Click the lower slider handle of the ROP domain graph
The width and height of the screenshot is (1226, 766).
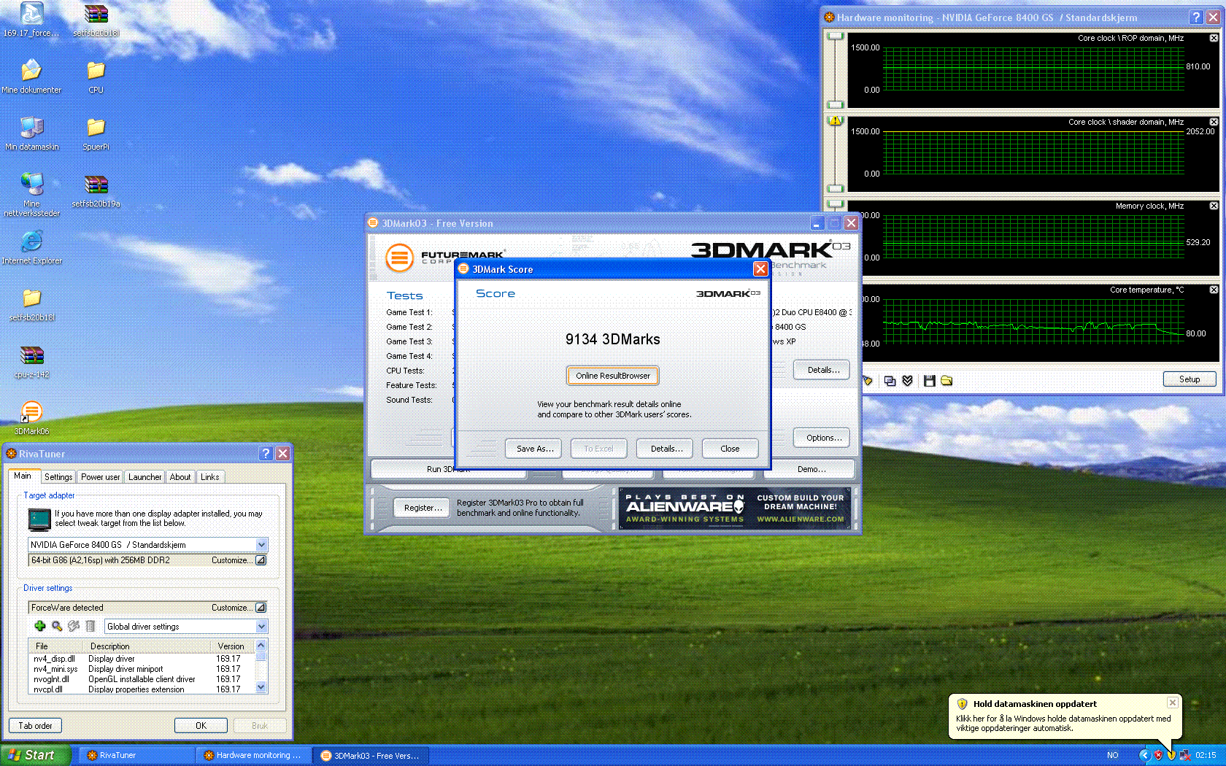(836, 104)
